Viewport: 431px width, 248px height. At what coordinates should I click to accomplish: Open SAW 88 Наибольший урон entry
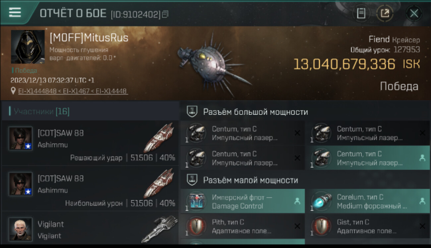click(90, 188)
